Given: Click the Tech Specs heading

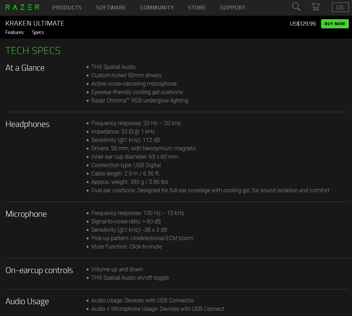Looking at the screenshot, I should point(33,51).
